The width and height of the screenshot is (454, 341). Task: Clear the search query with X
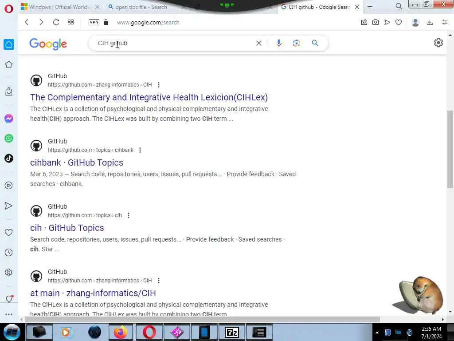pos(259,43)
